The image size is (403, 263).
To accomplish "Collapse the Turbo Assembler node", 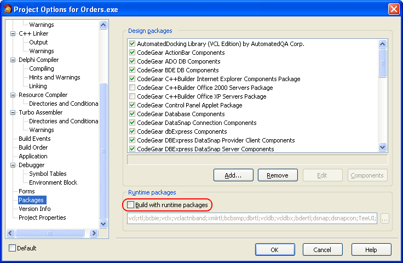I will 13,112.
